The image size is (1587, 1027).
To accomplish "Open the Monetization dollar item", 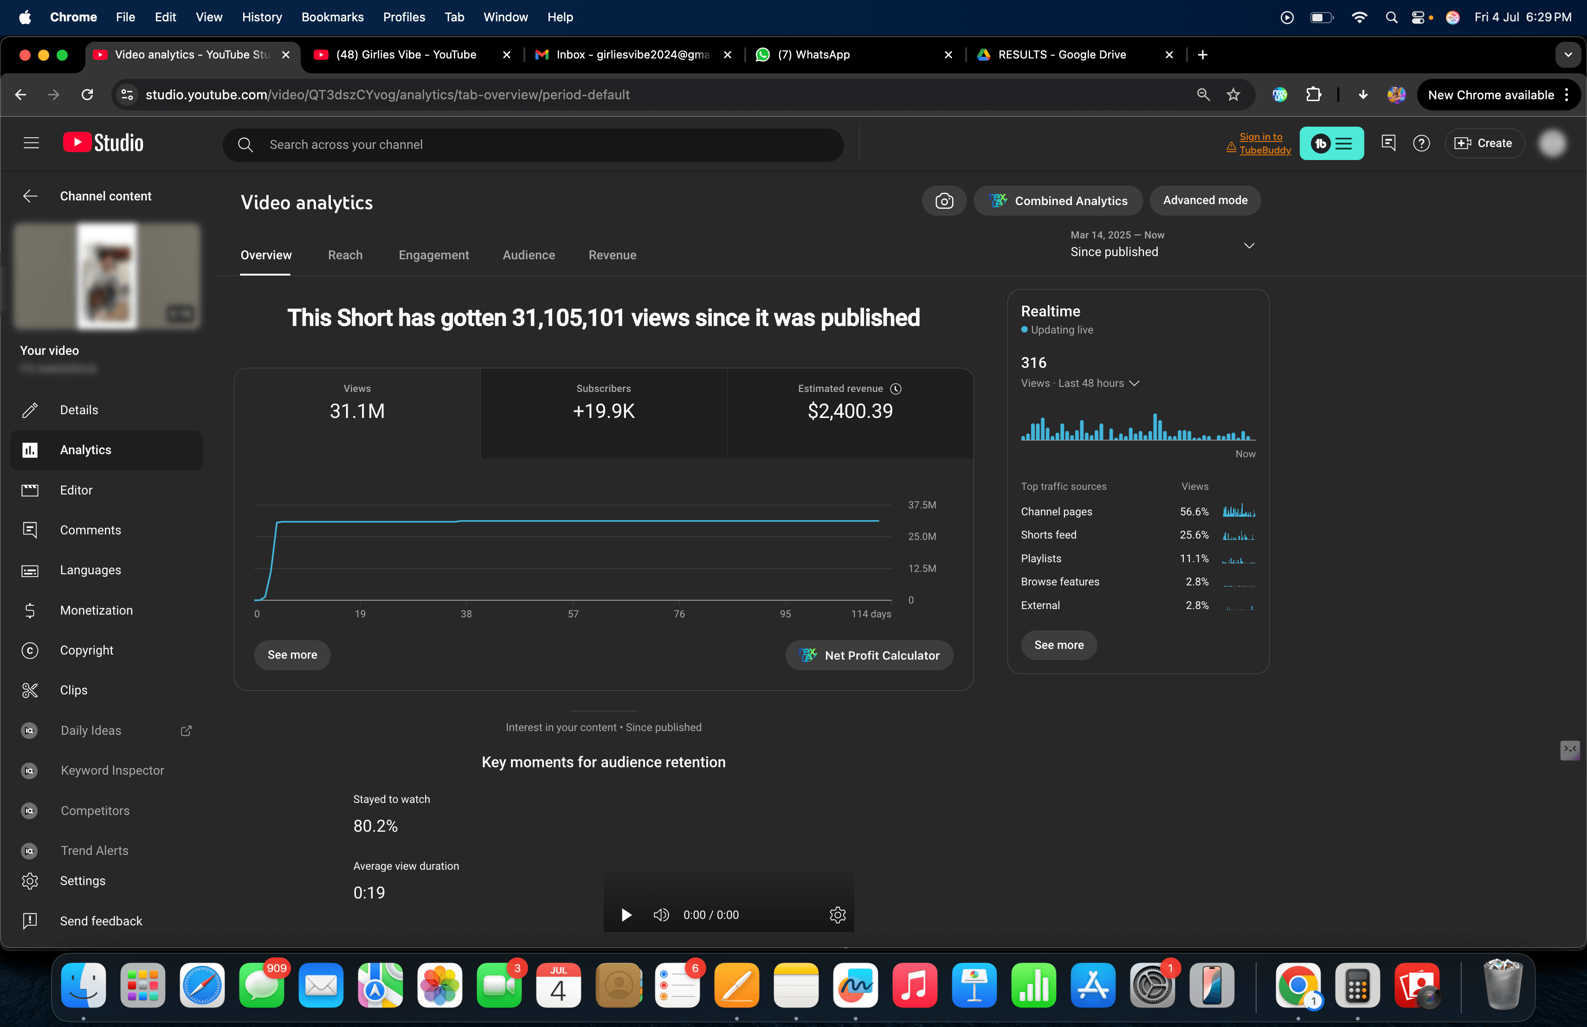I will 96,610.
